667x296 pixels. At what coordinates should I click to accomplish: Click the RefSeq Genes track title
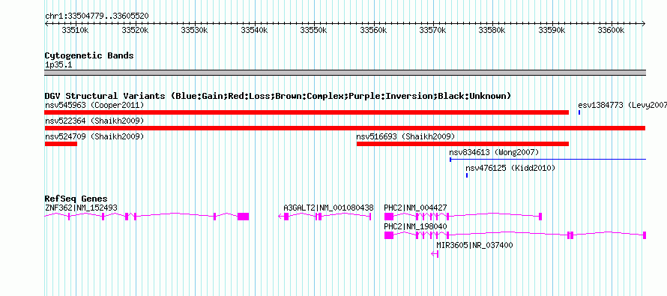[76, 199]
